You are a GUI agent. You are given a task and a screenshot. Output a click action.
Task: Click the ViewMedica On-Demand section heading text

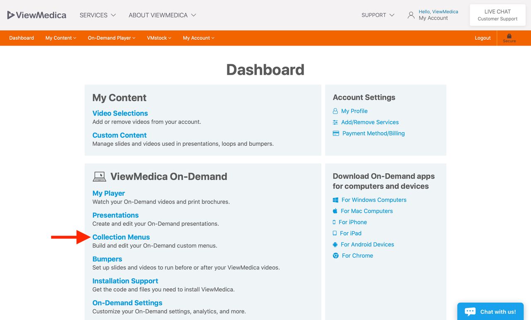tap(169, 177)
